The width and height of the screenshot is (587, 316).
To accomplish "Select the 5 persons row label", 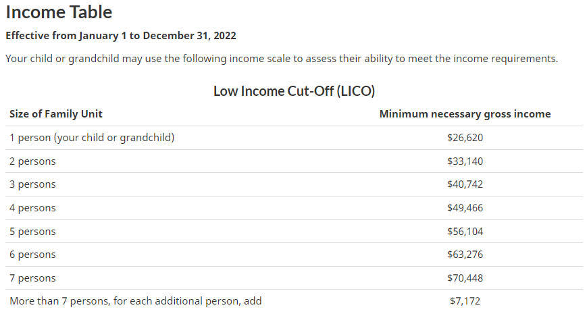I will pyautogui.click(x=32, y=232).
